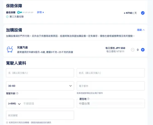The height and width of the screenshot is (125, 153).
Task: Click the + NT$0 / 天 price text
Action: [130, 13]
